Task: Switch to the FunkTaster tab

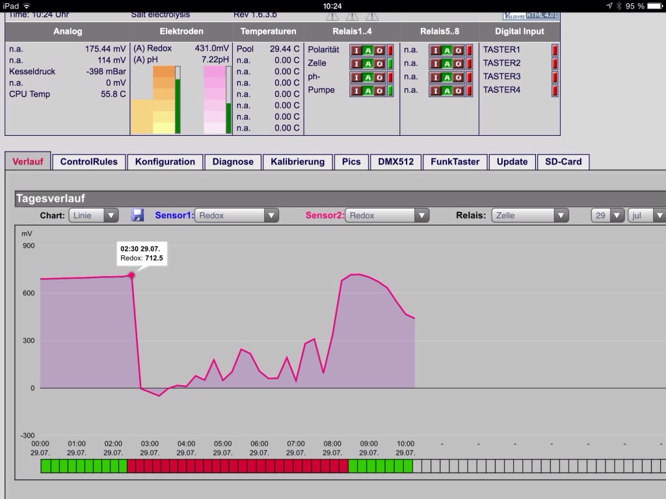Action: pos(455,162)
